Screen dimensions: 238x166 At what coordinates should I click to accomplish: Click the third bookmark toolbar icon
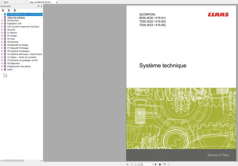[15, 11]
